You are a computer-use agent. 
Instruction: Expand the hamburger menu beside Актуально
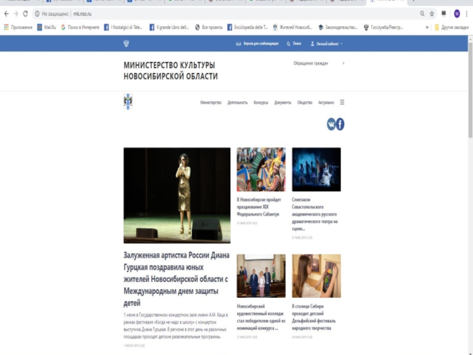pyautogui.click(x=342, y=102)
